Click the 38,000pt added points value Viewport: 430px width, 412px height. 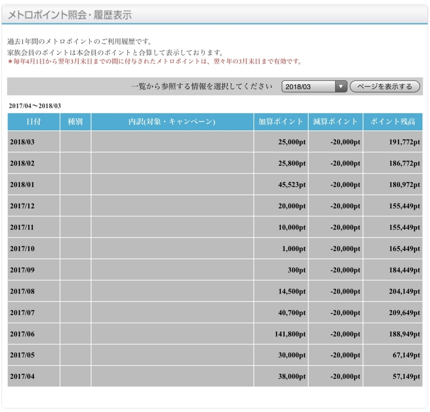(292, 377)
